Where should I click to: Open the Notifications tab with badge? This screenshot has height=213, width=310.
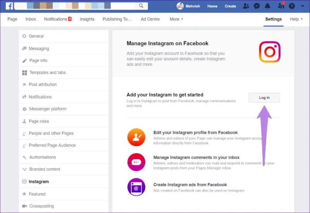click(58, 19)
